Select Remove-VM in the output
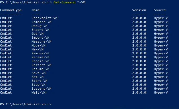 tap(40, 53)
